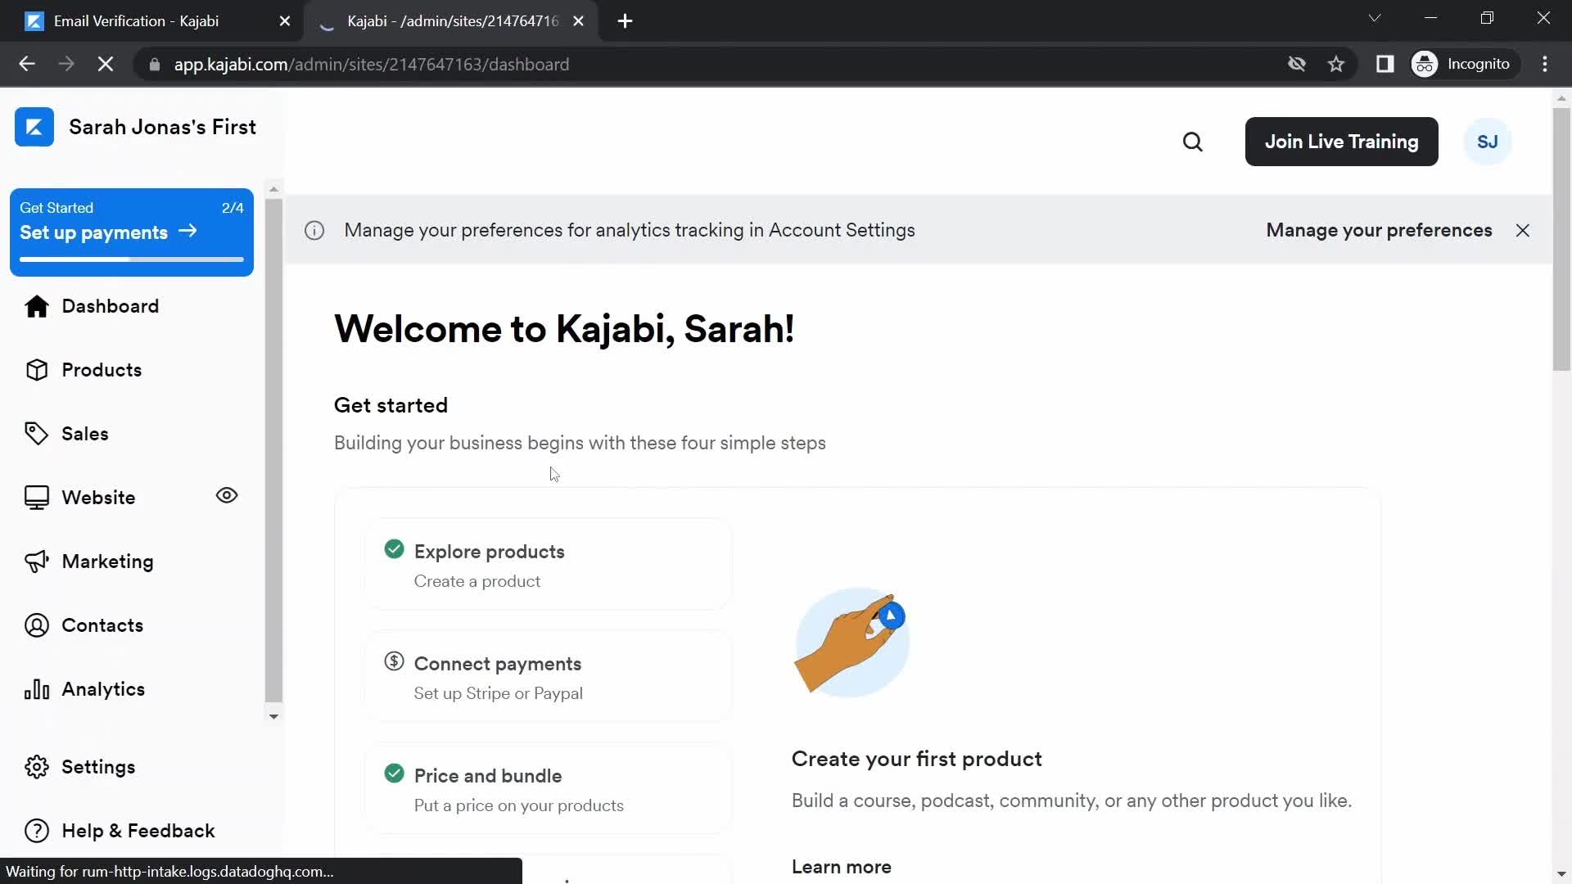
Task: Click the sidebar scroll up arrow
Action: pos(273,189)
